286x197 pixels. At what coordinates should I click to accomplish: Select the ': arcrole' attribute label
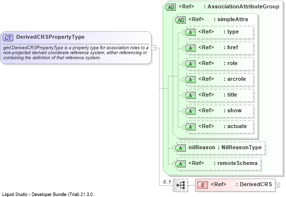click(235, 79)
